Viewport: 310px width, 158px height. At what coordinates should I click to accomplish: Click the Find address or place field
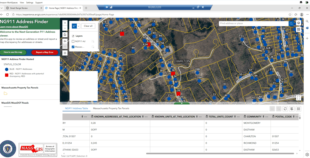click(254, 23)
